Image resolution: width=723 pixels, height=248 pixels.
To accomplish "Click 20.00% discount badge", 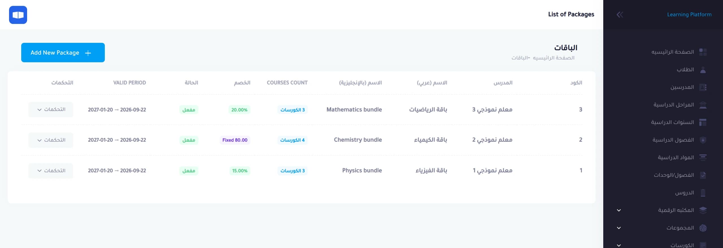I will click(x=239, y=110).
